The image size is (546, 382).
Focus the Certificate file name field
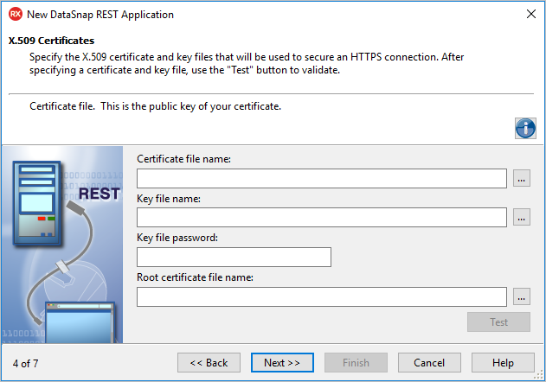[x=321, y=178]
